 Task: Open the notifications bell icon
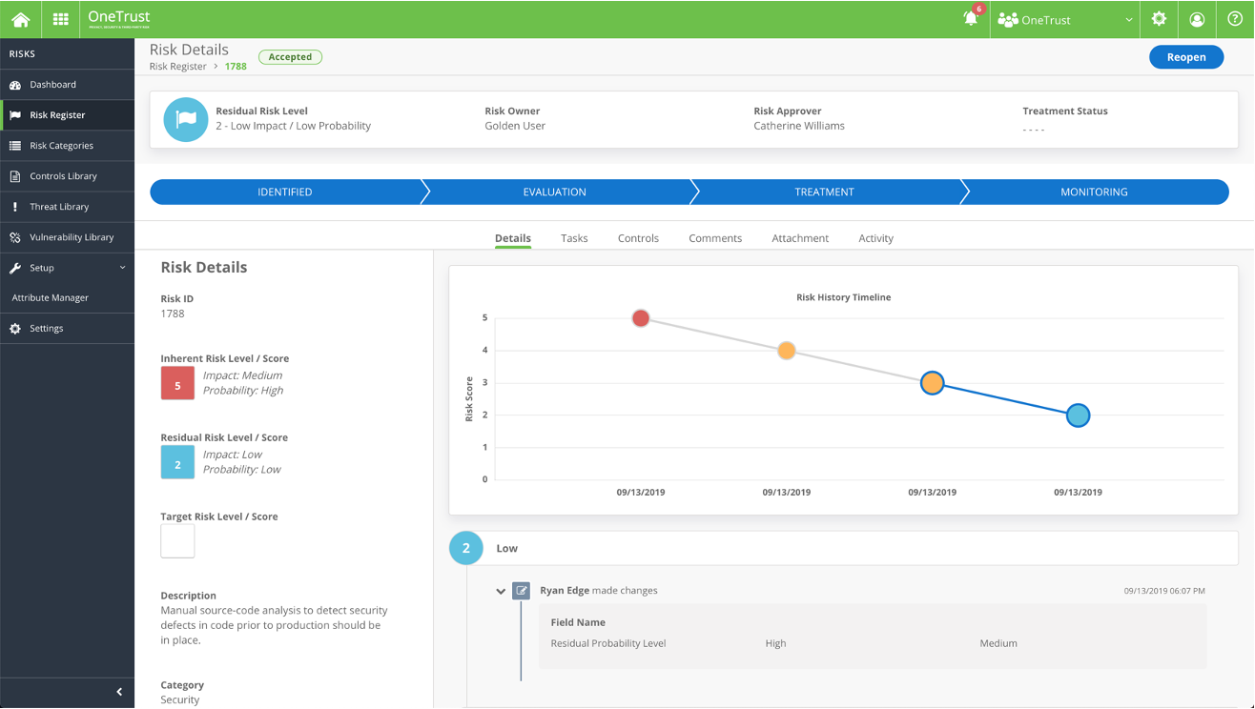[971, 19]
